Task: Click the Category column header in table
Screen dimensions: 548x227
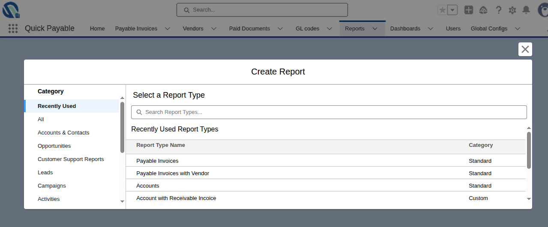Action: tap(481, 145)
